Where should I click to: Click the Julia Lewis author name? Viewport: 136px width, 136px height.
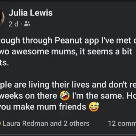pos(31,13)
